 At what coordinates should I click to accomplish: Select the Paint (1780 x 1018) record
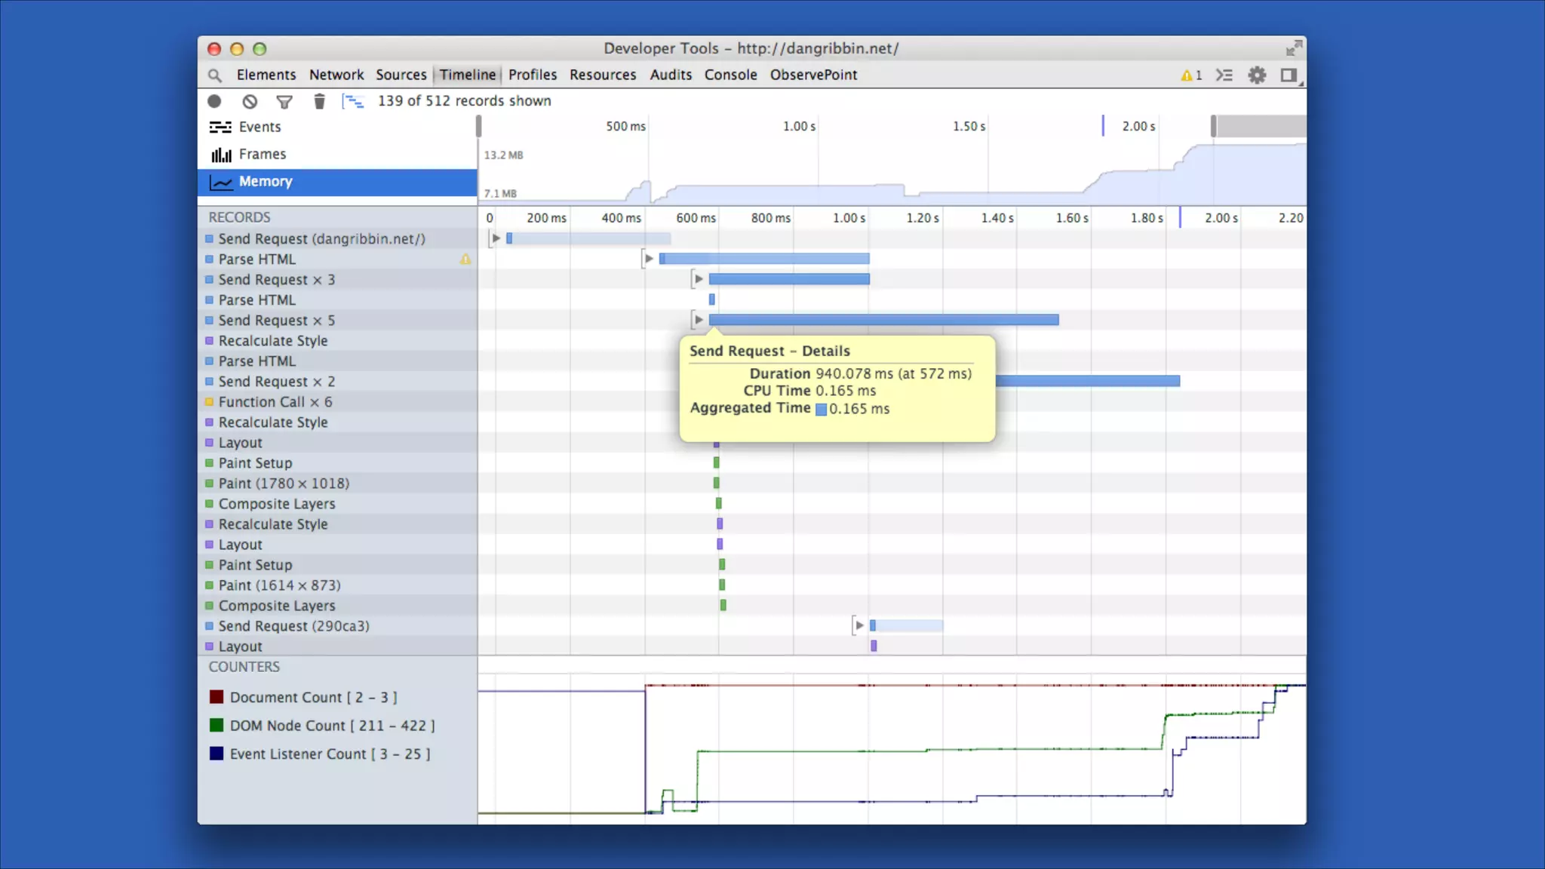(284, 484)
